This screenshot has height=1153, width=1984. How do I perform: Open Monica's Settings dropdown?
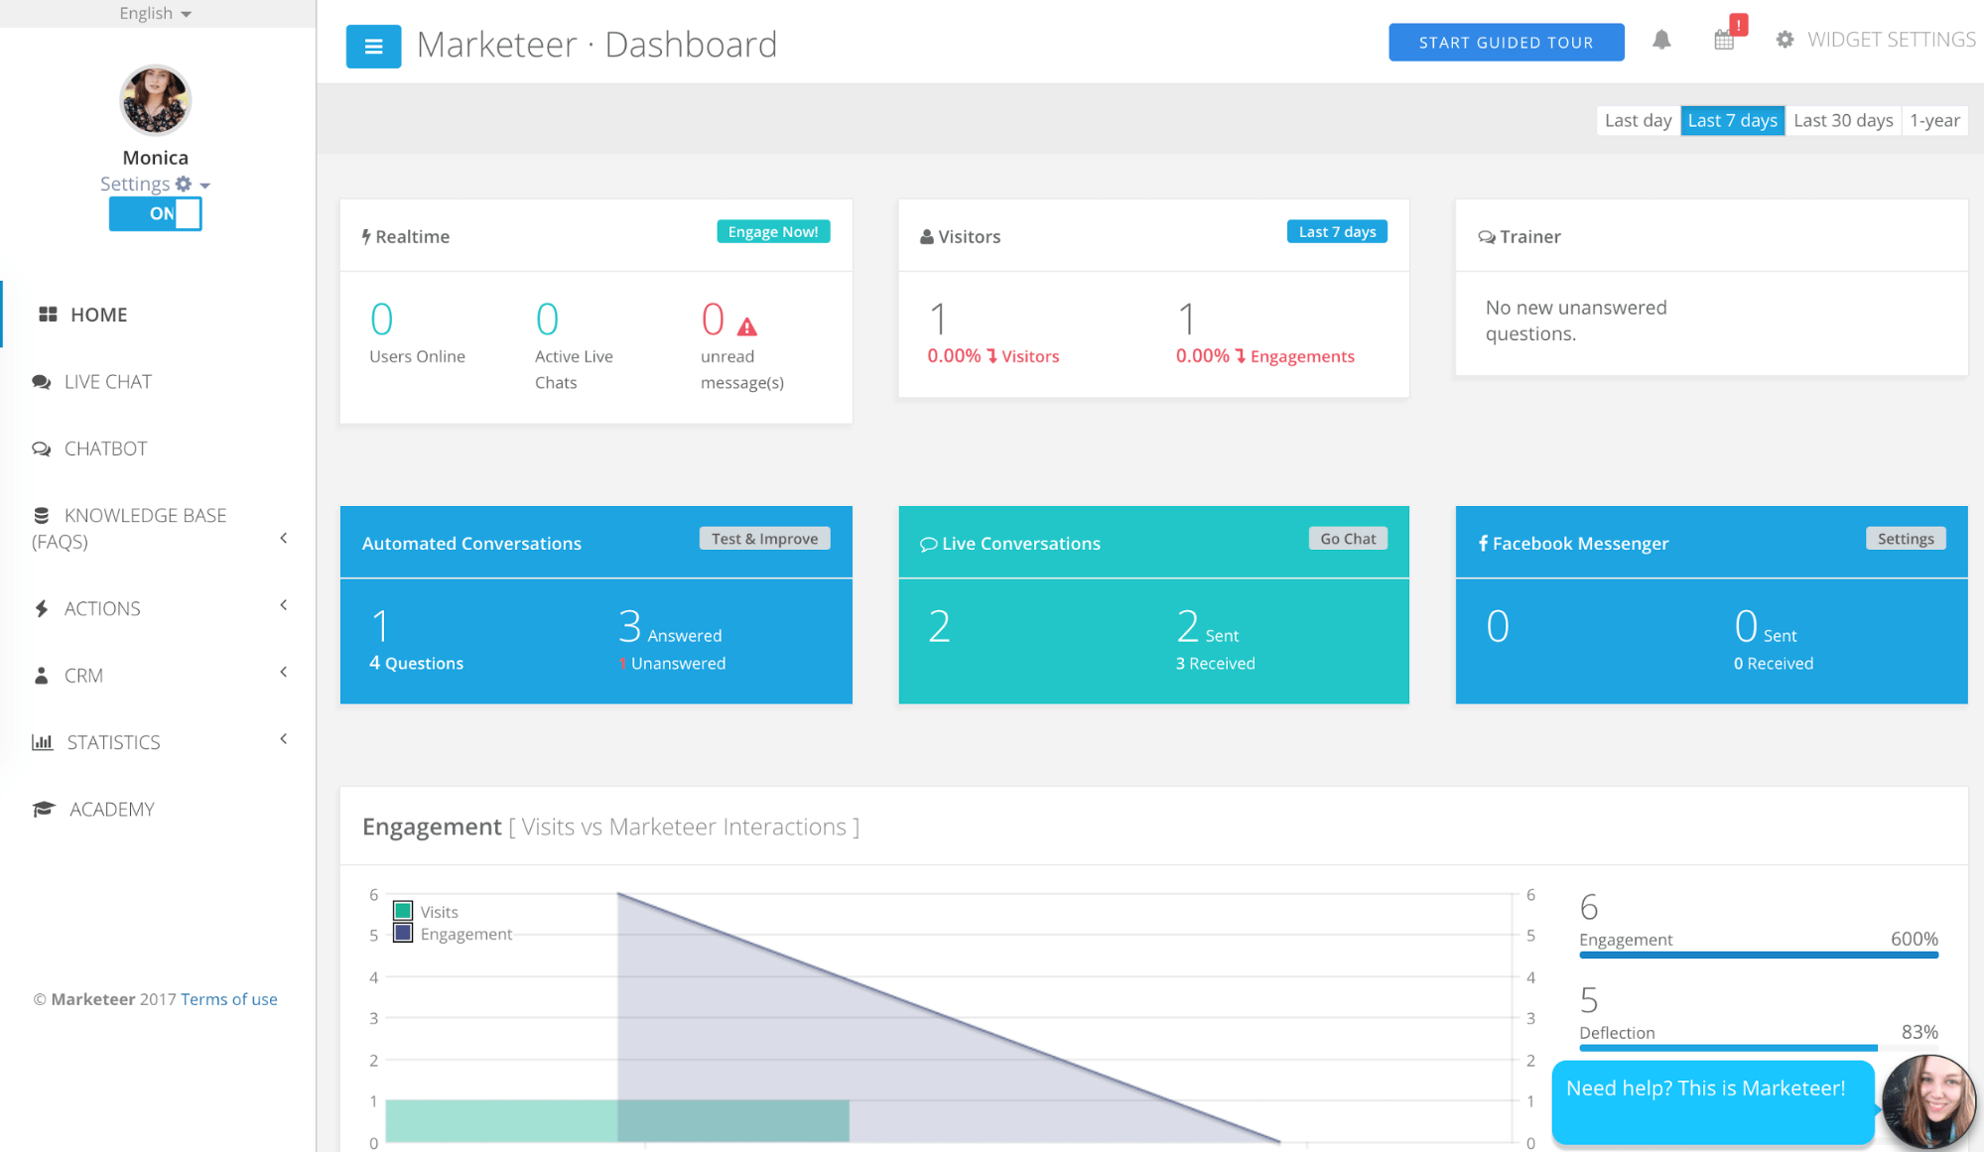coord(155,184)
